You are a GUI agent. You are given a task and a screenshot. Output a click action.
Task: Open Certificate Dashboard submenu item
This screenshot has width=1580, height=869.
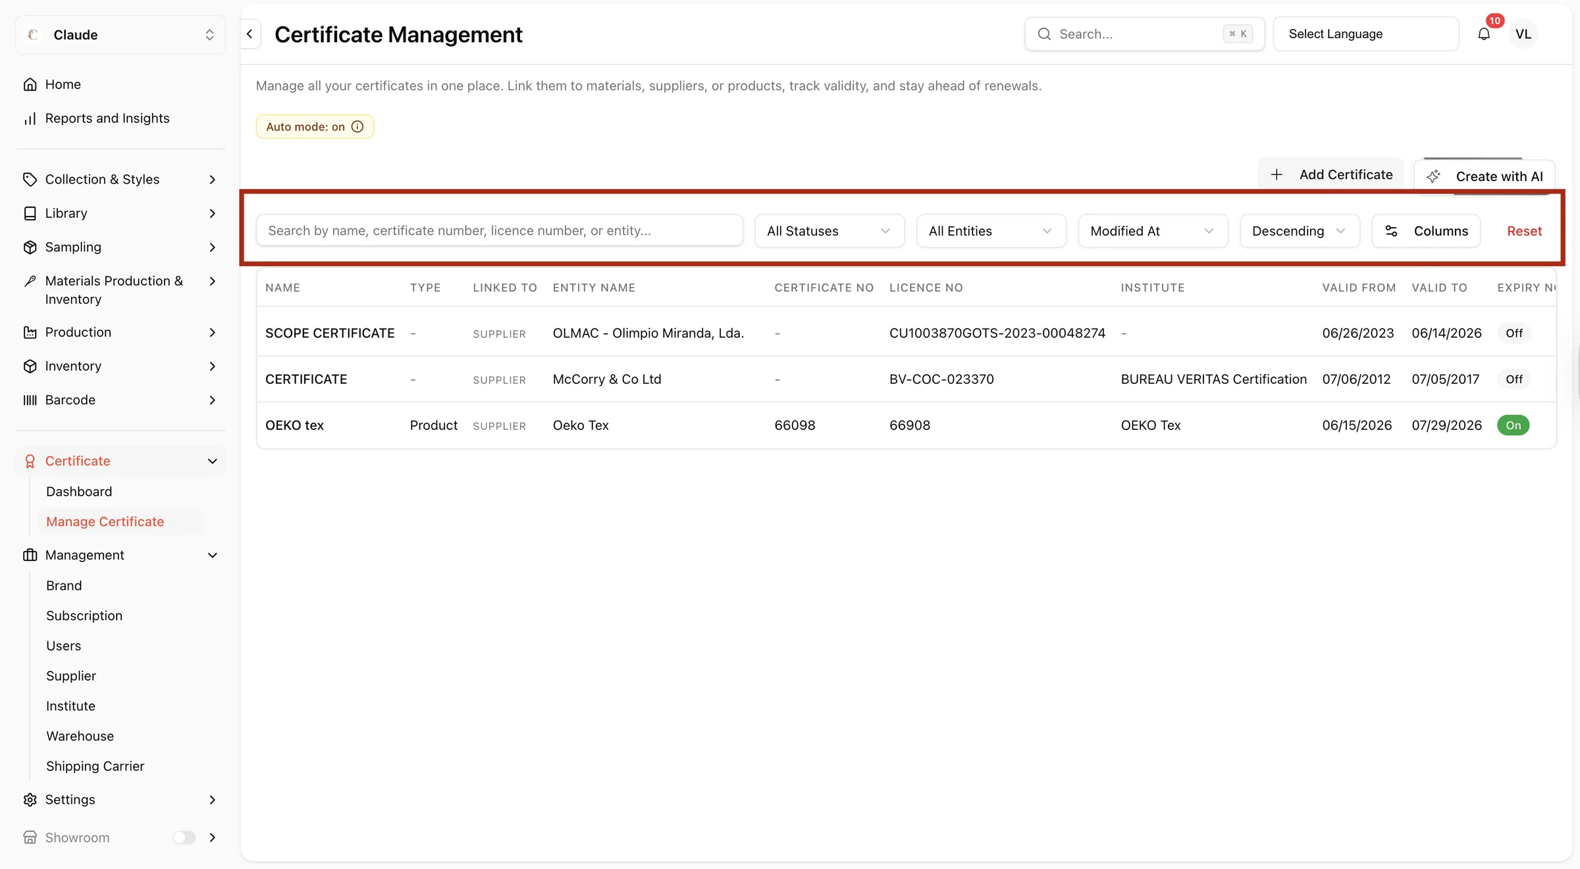[x=79, y=492]
